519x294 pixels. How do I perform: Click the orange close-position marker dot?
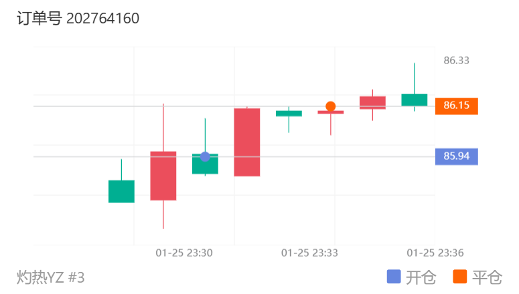point(330,106)
